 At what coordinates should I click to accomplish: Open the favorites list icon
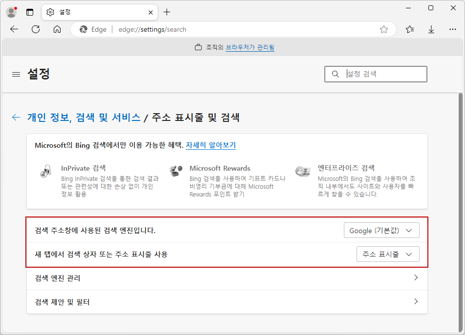point(410,29)
